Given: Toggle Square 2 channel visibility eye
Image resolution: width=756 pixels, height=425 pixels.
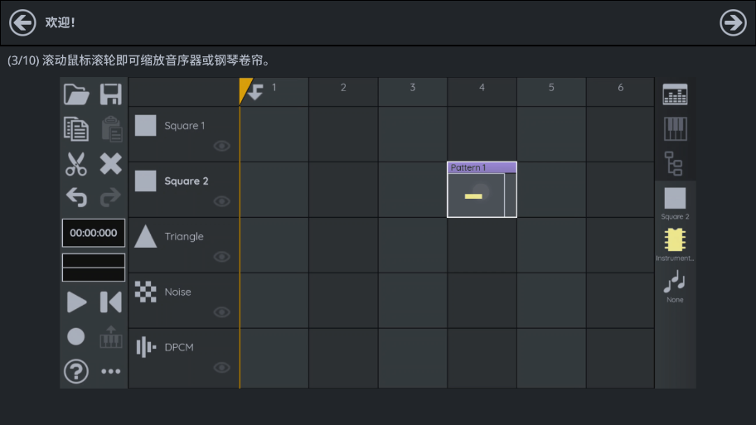Looking at the screenshot, I should click(222, 201).
